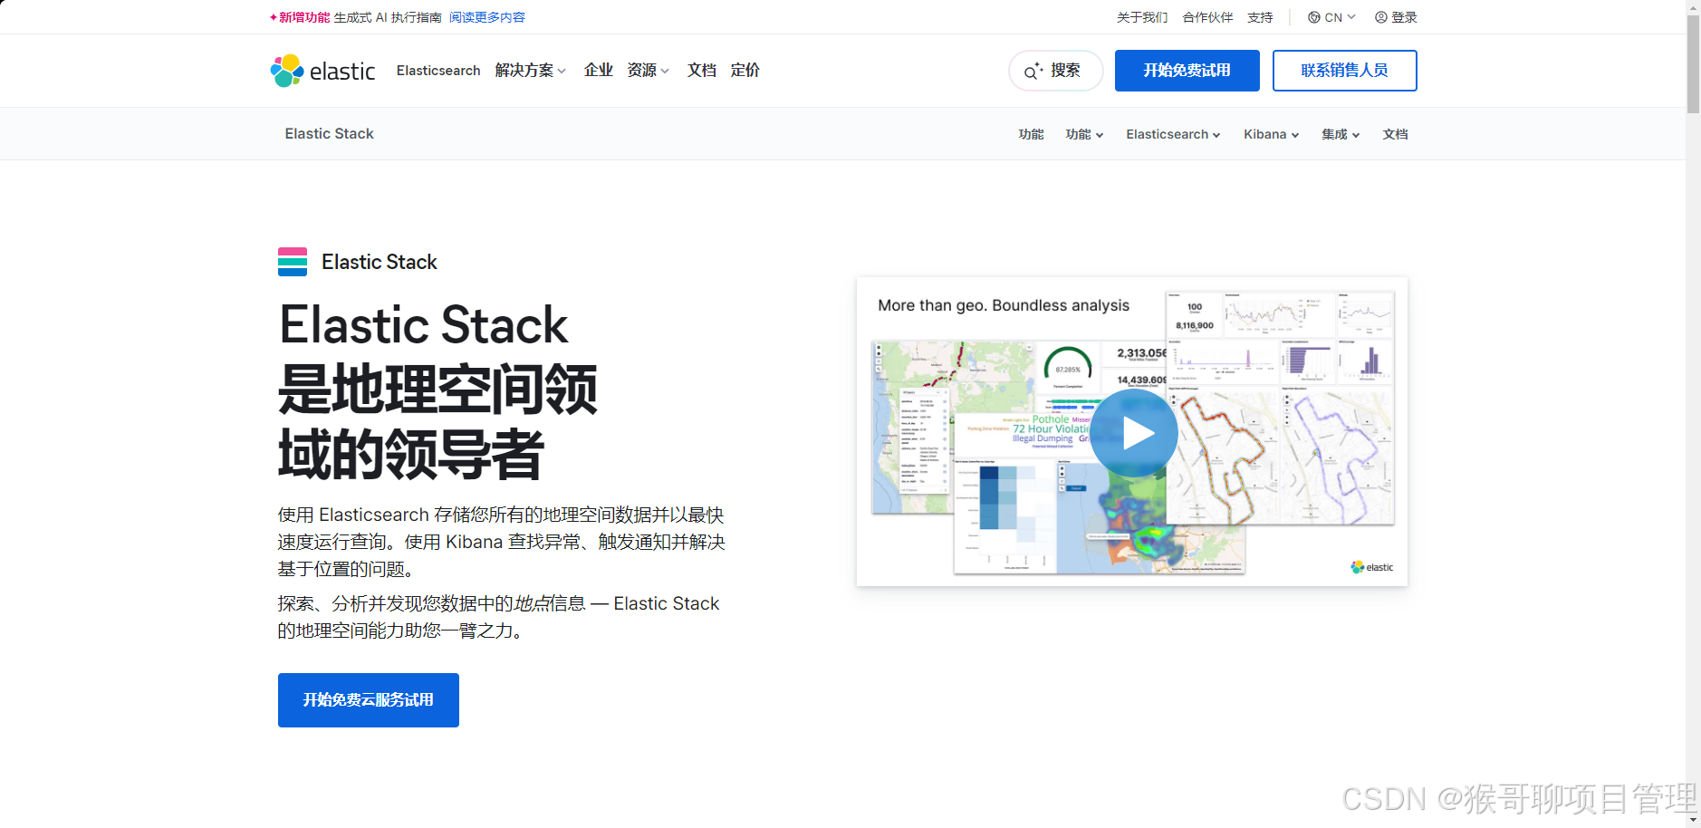This screenshot has width=1701, height=828.
Task: Click the 开始免费云服务试用 button
Action: [x=369, y=700]
